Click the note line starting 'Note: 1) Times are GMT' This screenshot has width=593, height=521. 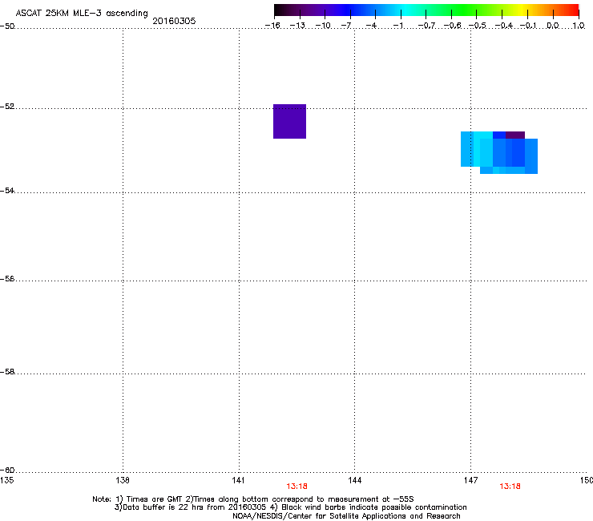pos(253,499)
